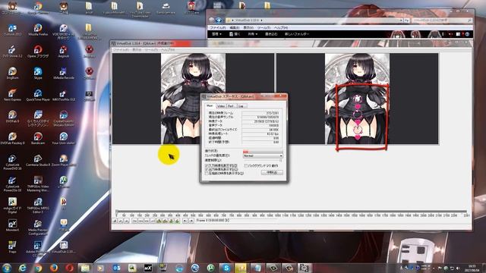The width and height of the screenshot is (486, 273).
Task: Open the Adobe Photoshop CC desktop icon
Action: 37,249
